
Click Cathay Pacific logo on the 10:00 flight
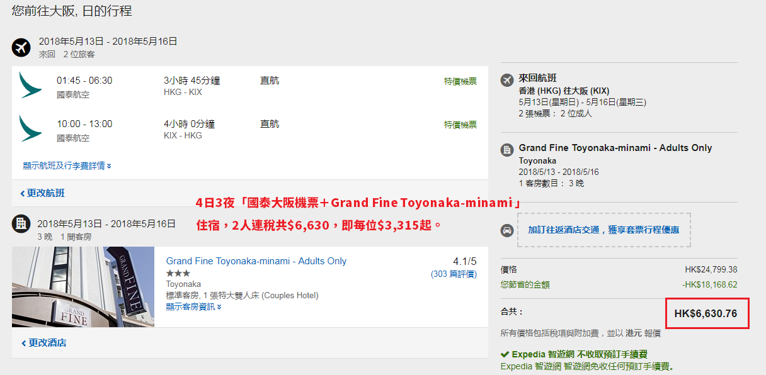tap(30, 128)
